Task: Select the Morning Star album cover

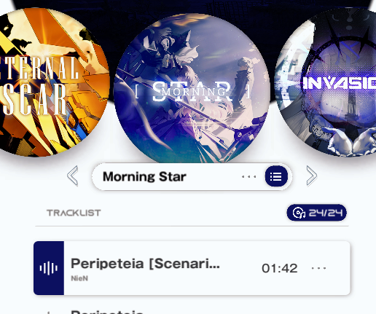Action: (192, 89)
